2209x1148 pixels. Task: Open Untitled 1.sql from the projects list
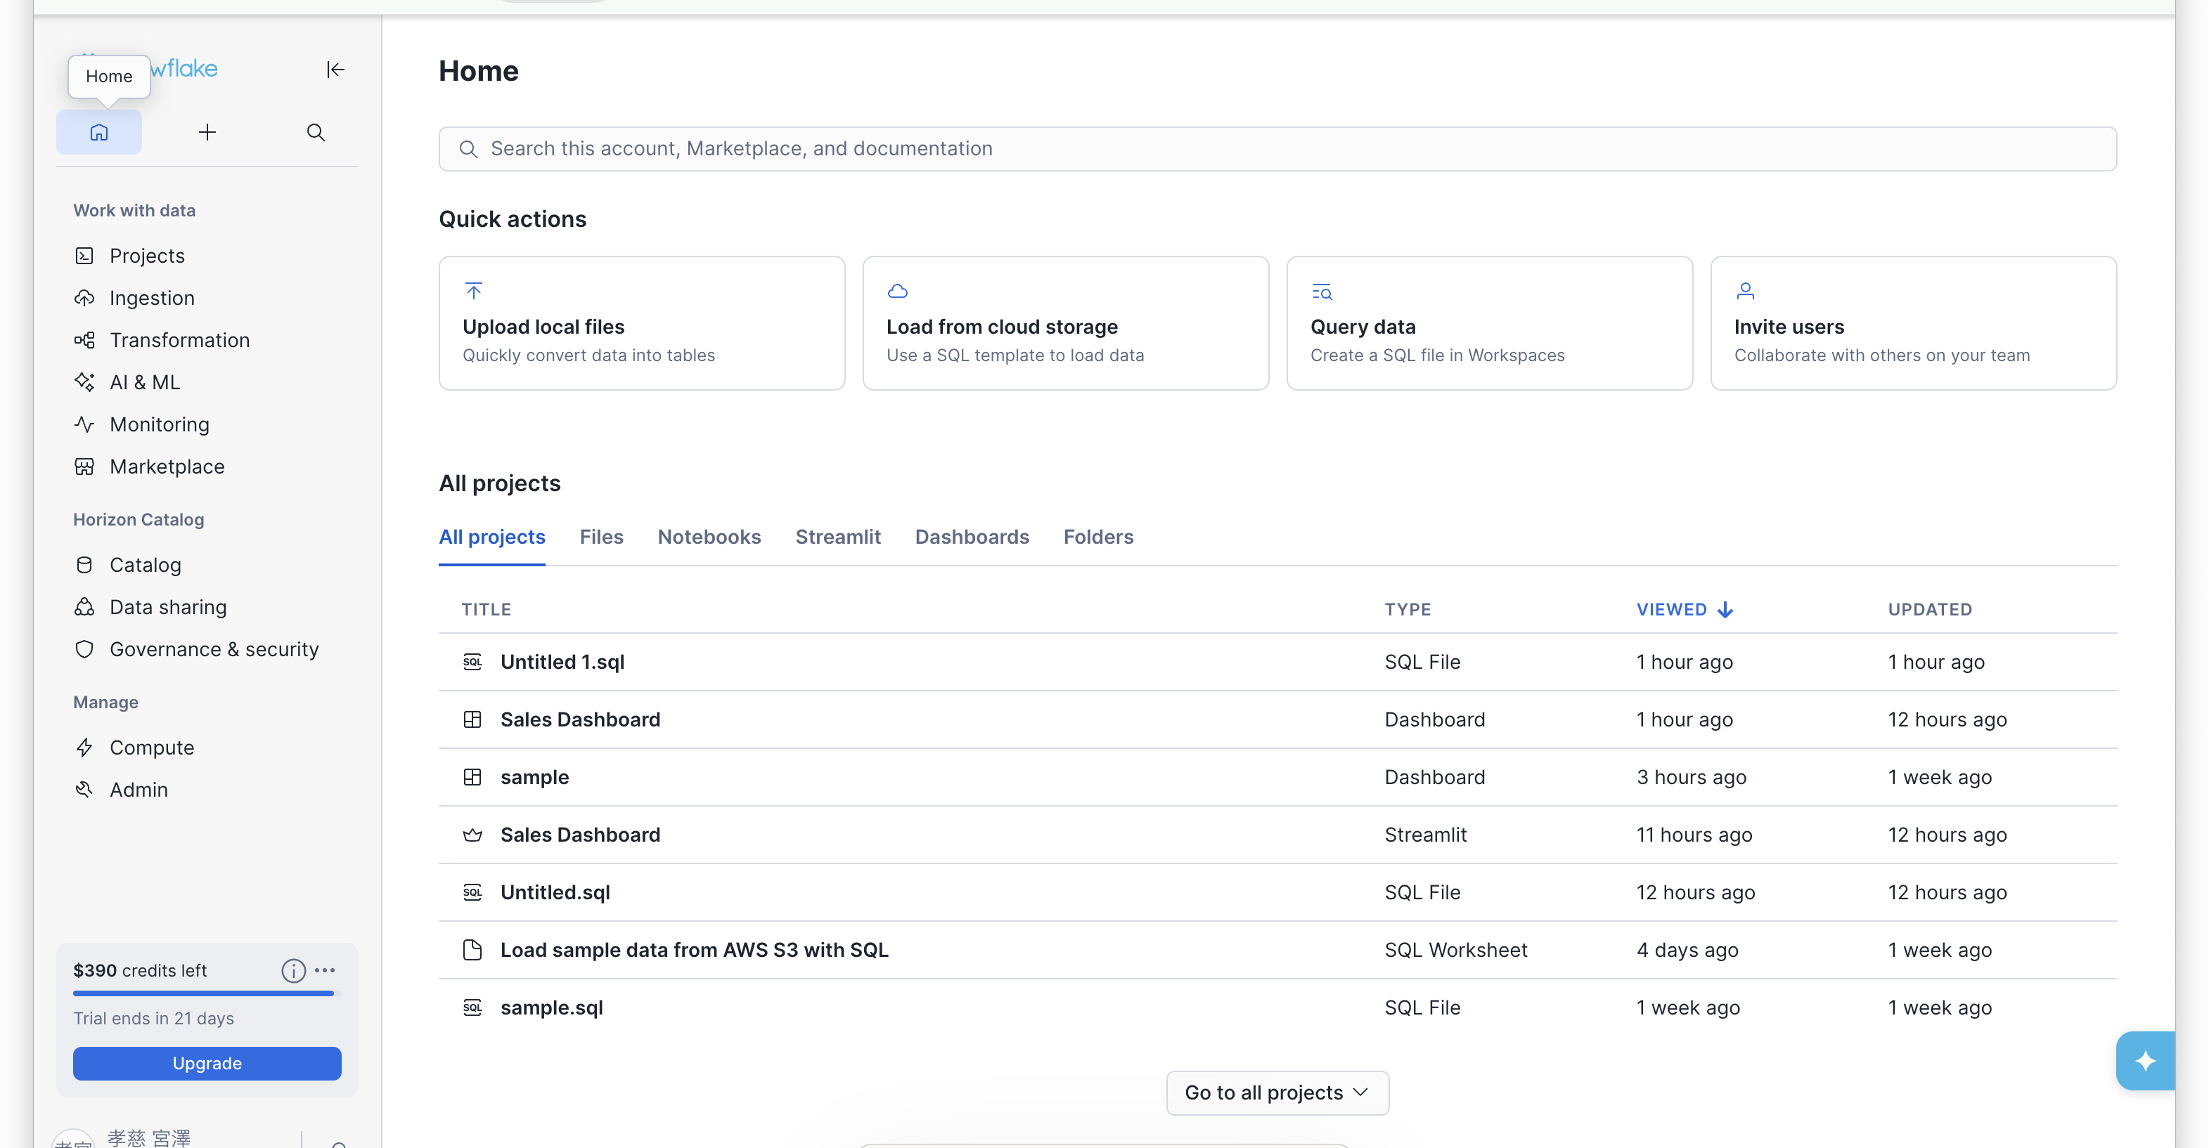tap(562, 661)
